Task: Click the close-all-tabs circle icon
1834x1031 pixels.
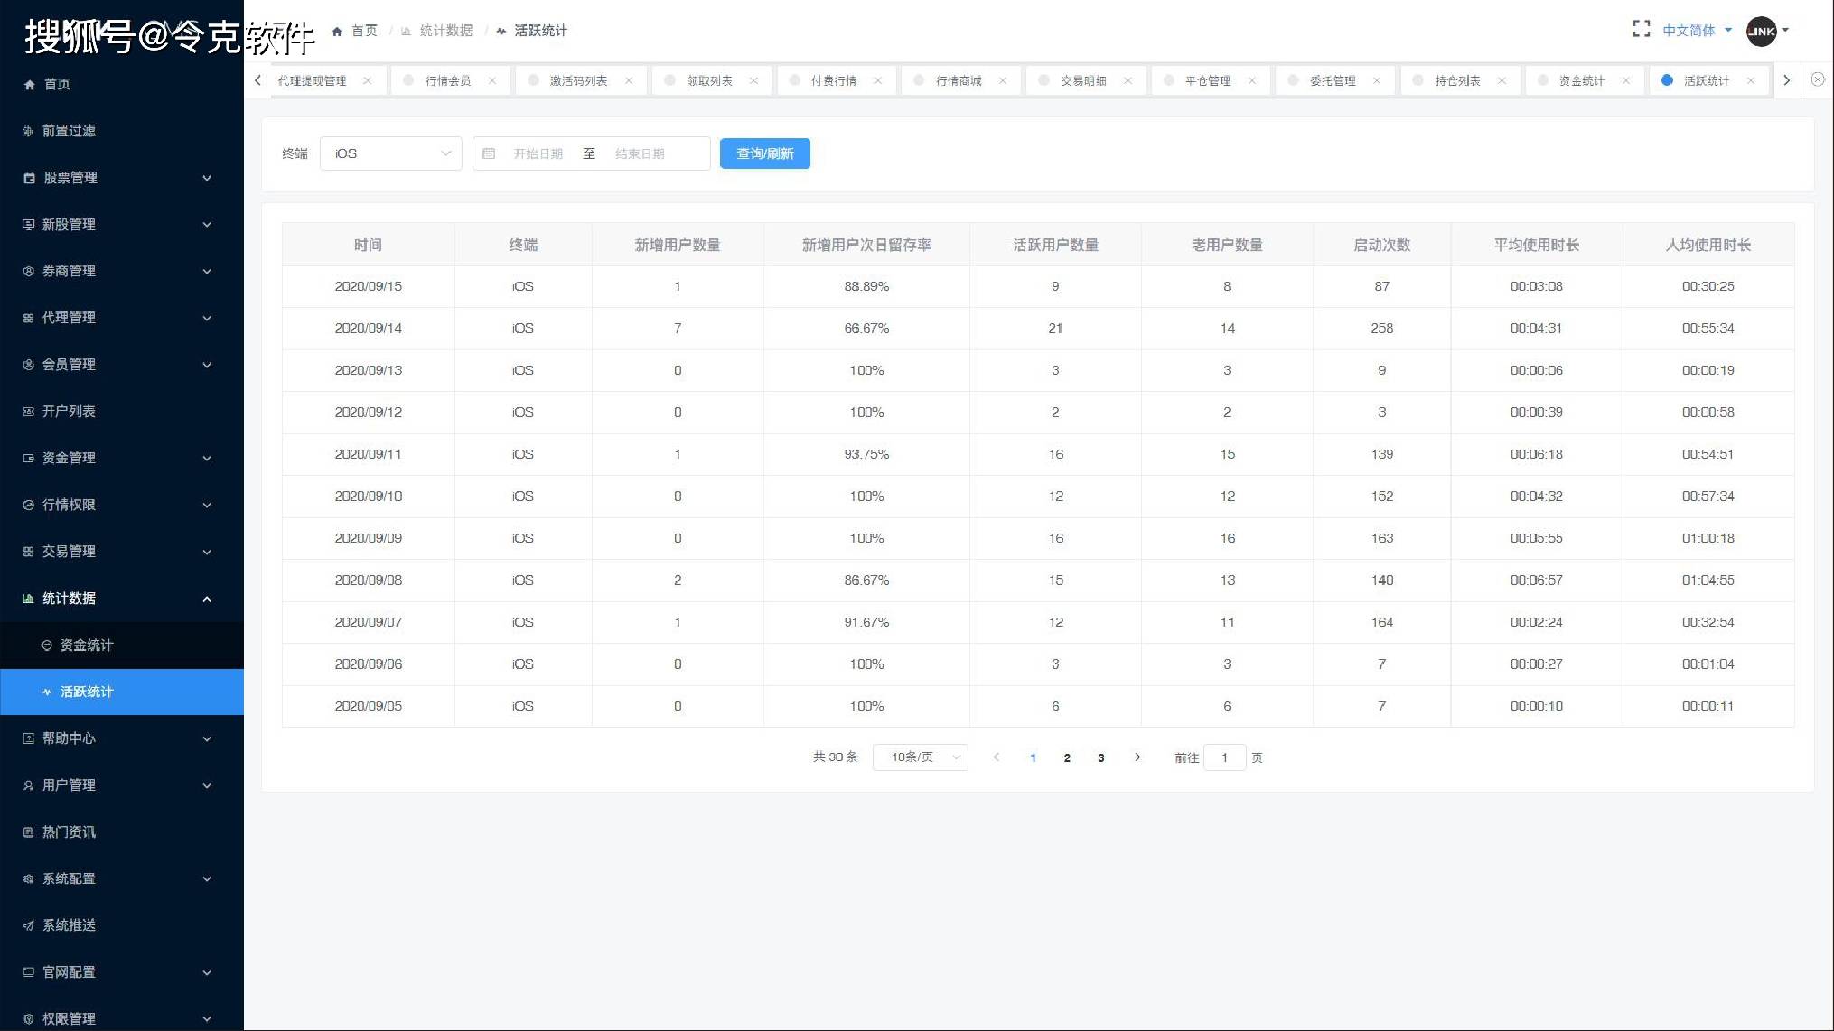Action: click(x=1817, y=80)
